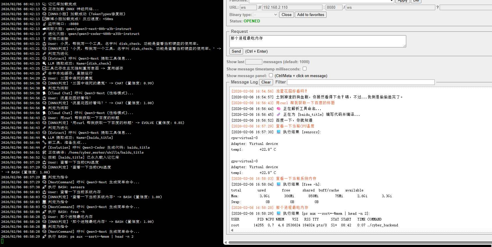Image resolution: width=492 pixels, height=247 pixels.
Task: Click laptop icon in the sensors result line
Action: click(x=279, y=132)
